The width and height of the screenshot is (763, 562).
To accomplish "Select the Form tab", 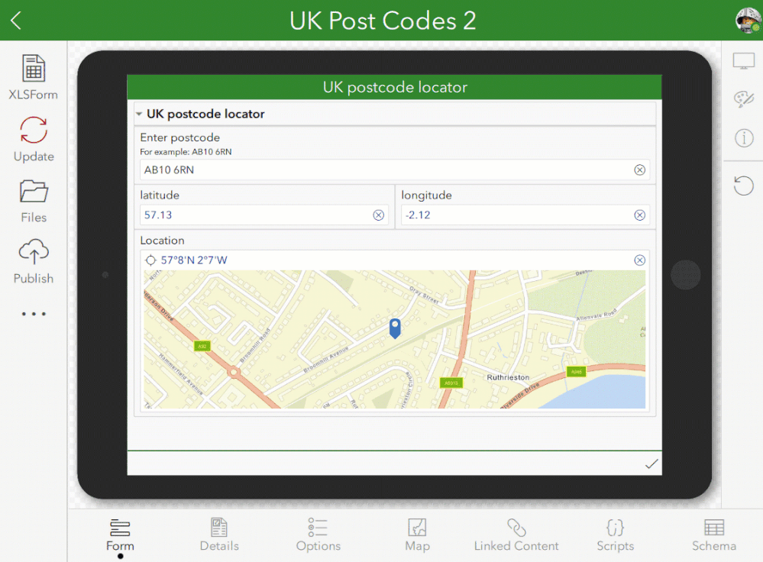I will (120, 535).
